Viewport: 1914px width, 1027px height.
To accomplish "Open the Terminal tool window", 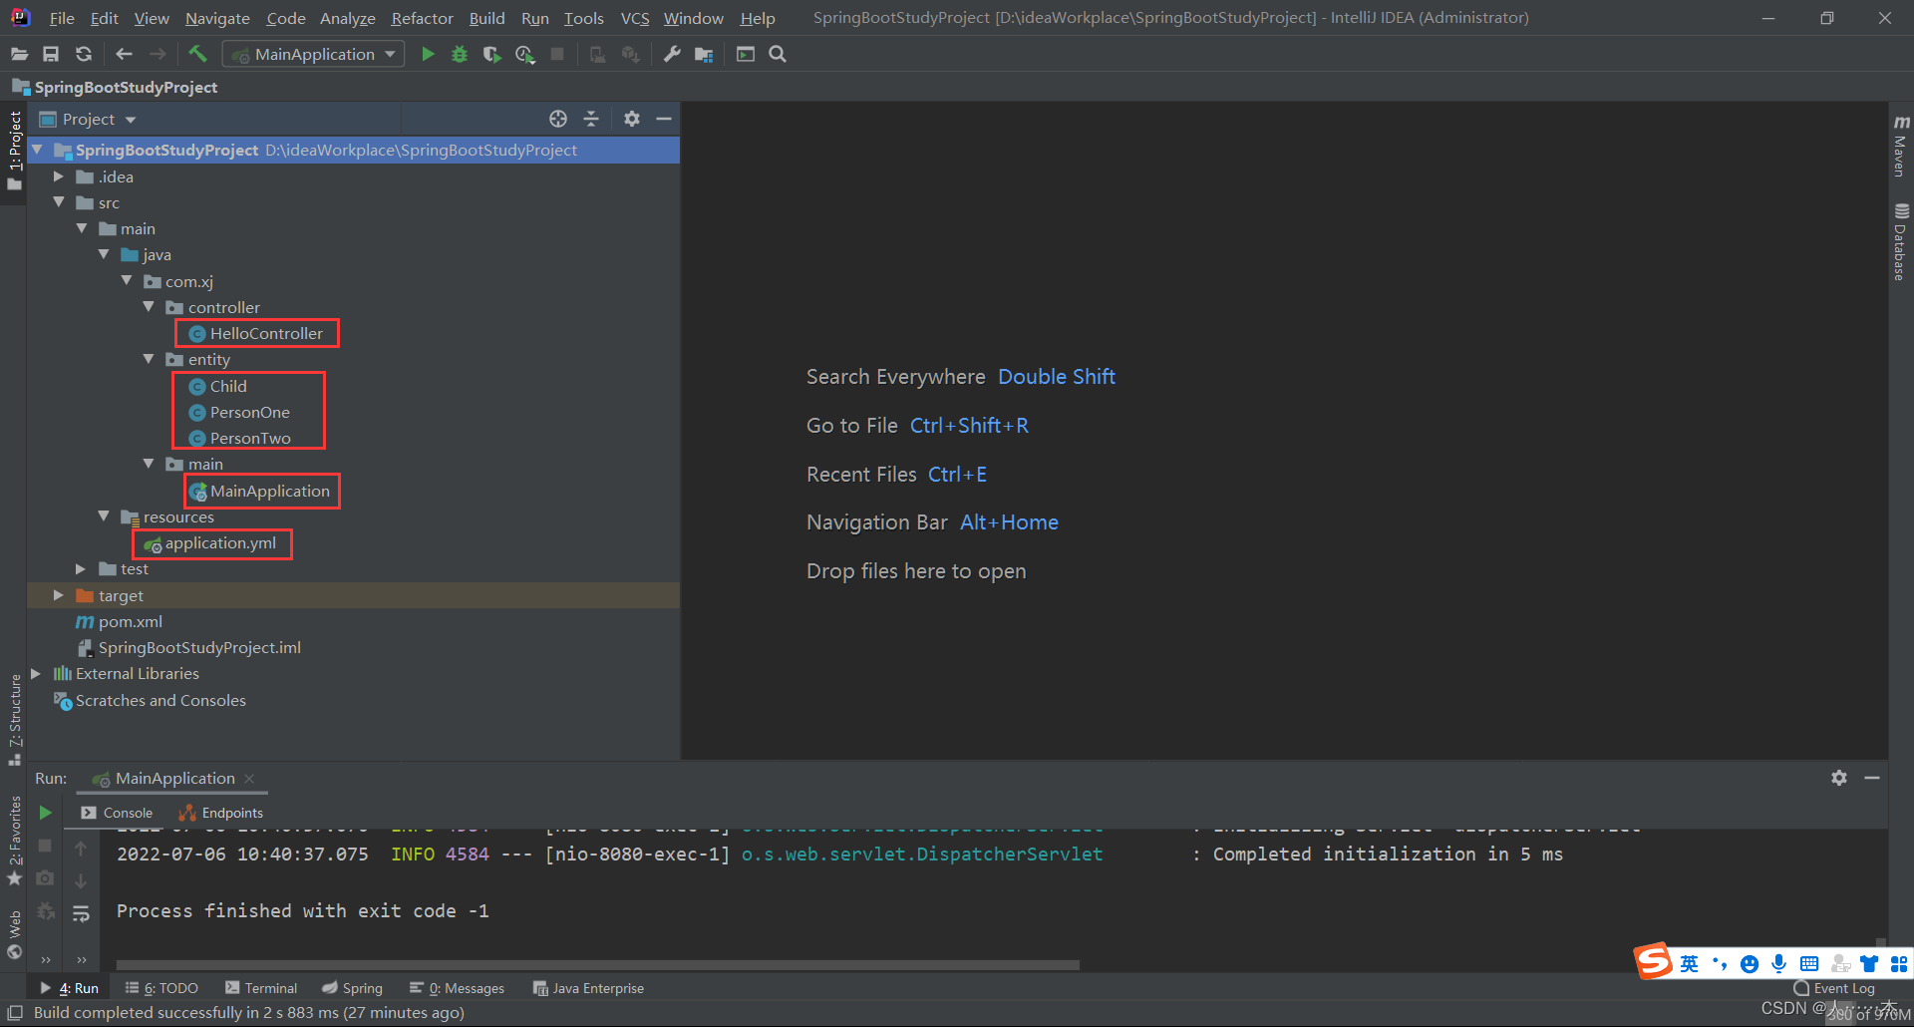I will point(261,988).
